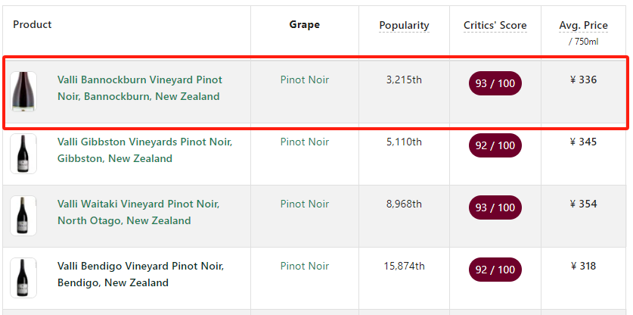Open Pinot Noir grape link in Bannockburn row
This screenshot has height=315, width=633.
[304, 80]
